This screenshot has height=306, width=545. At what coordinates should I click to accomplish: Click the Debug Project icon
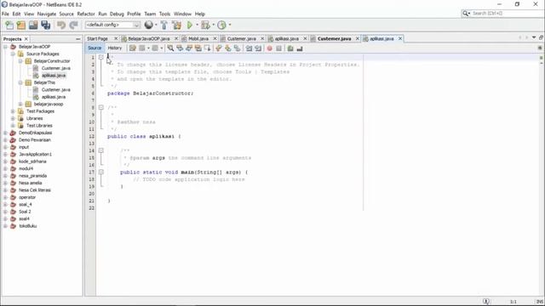[x=205, y=25]
